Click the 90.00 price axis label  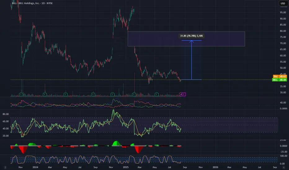click(x=283, y=19)
